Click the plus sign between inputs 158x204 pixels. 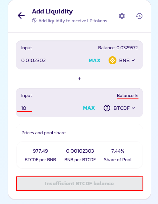(80, 79)
